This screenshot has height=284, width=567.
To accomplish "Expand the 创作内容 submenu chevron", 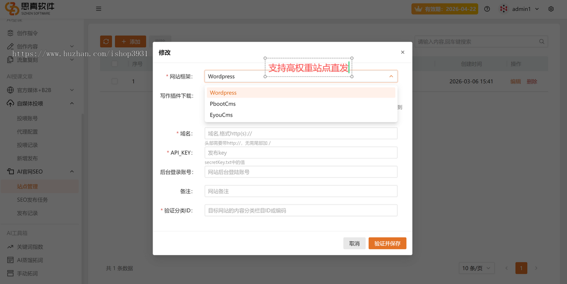I will (x=72, y=46).
